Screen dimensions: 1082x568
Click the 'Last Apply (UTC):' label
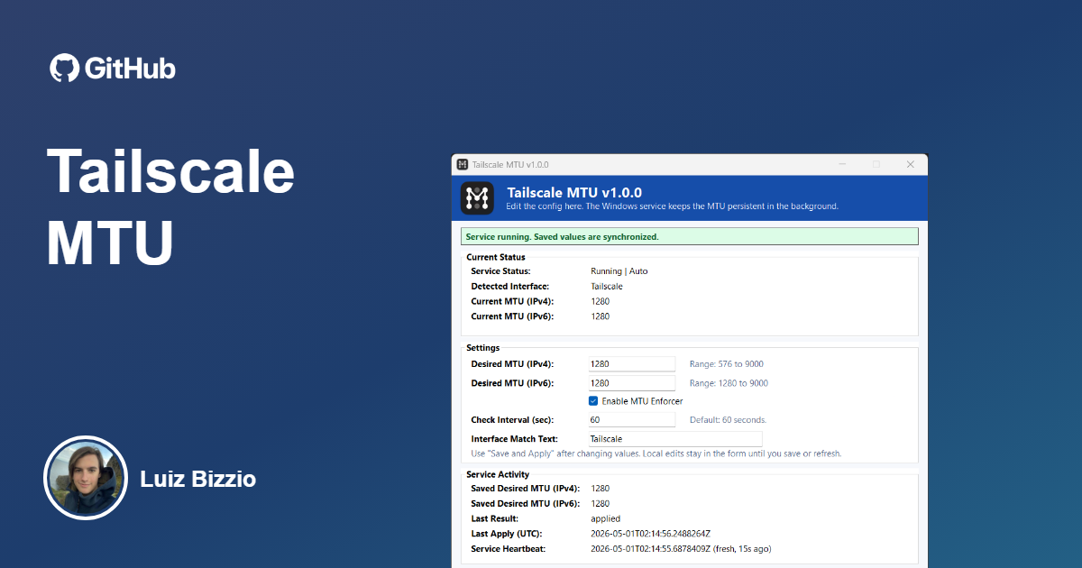click(508, 534)
